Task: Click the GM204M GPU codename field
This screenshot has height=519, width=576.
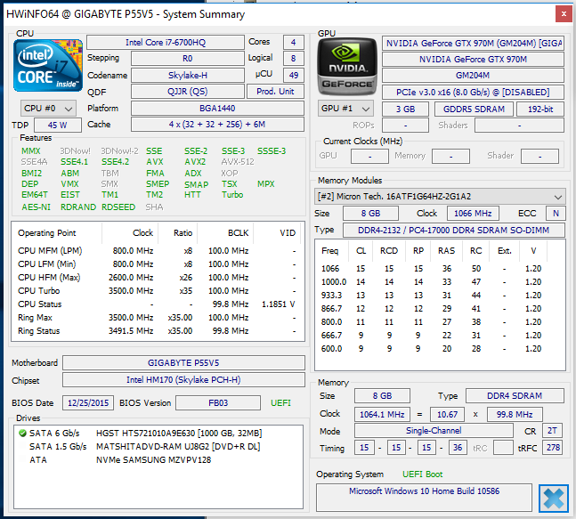Action: pyautogui.click(x=473, y=76)
